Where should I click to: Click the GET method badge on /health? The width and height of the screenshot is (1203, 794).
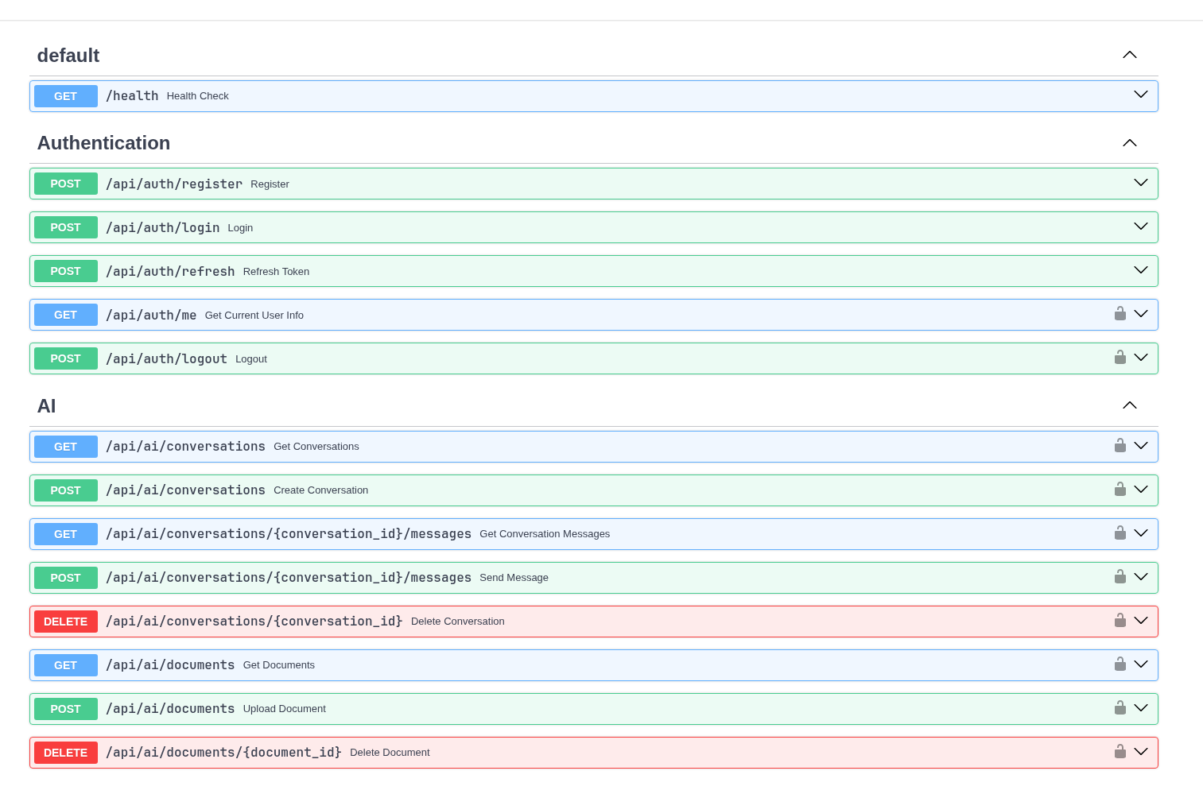(65, 95)
